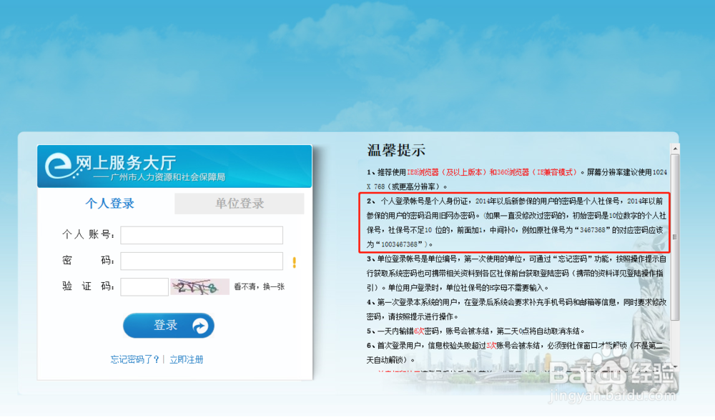Click the captcha image to refresh it

[x=199, y=287]
